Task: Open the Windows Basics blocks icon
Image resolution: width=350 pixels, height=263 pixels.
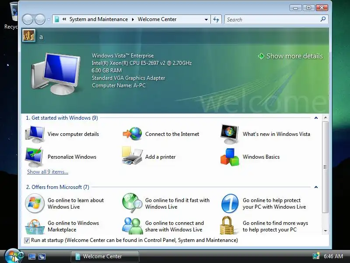Action: pyautogui.click(x=230, y=157)
